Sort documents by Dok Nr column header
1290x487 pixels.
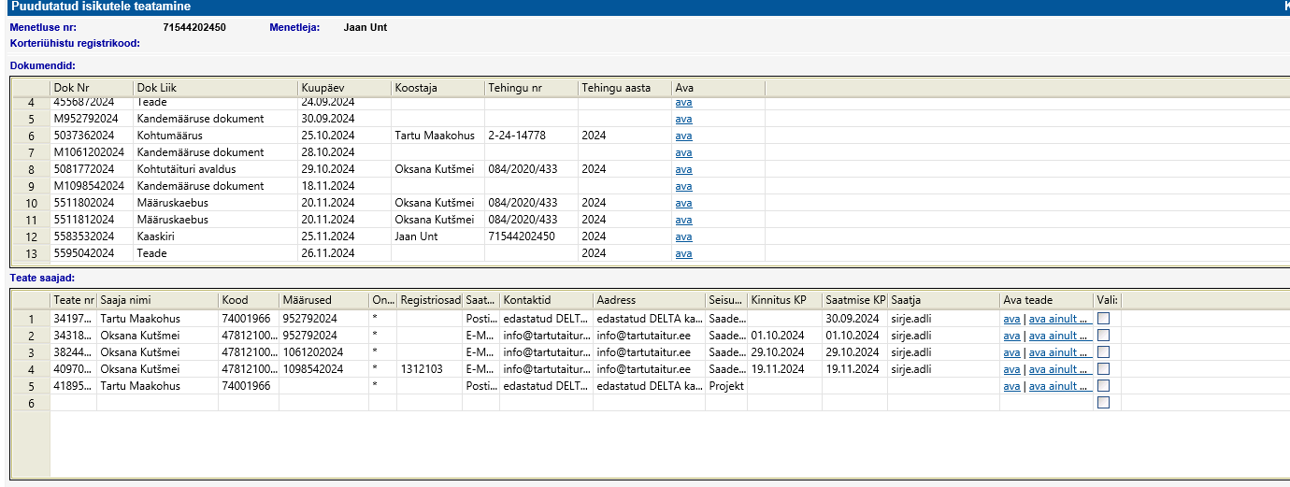(91, 87)
